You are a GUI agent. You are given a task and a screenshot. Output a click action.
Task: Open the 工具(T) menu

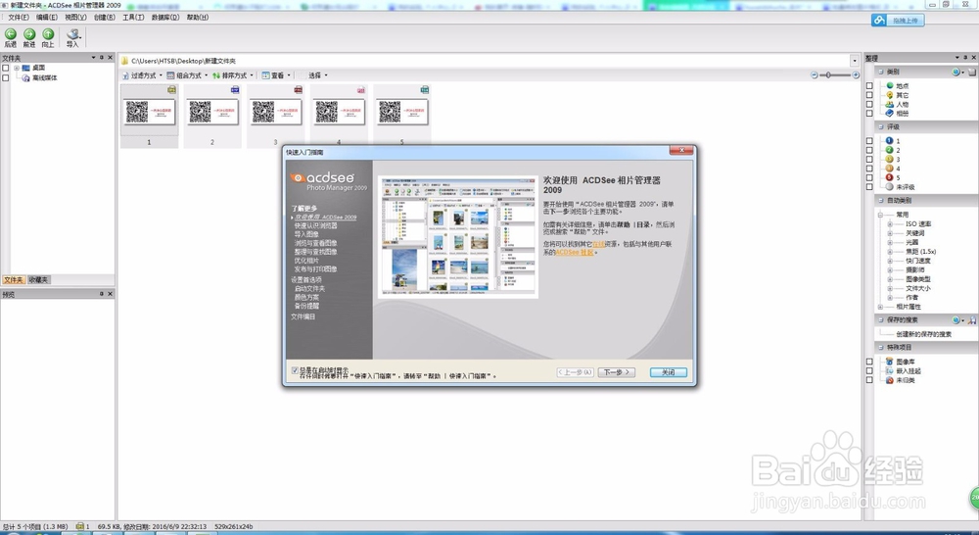pos(133,18)
